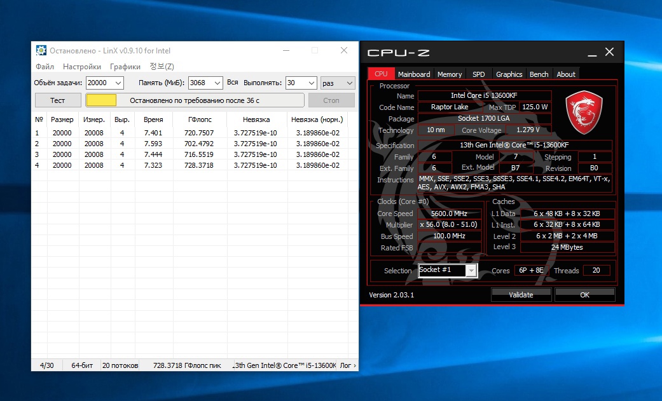Click the 702.4792 GFlops value in row 2

click(x=199, y=144)
